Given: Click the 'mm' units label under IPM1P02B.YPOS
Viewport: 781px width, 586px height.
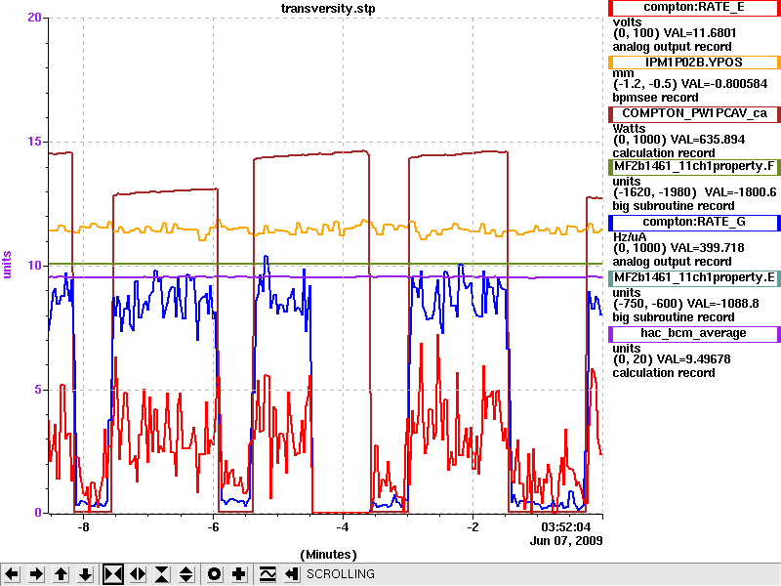Looking at the screenshot, I should (623, 74).
